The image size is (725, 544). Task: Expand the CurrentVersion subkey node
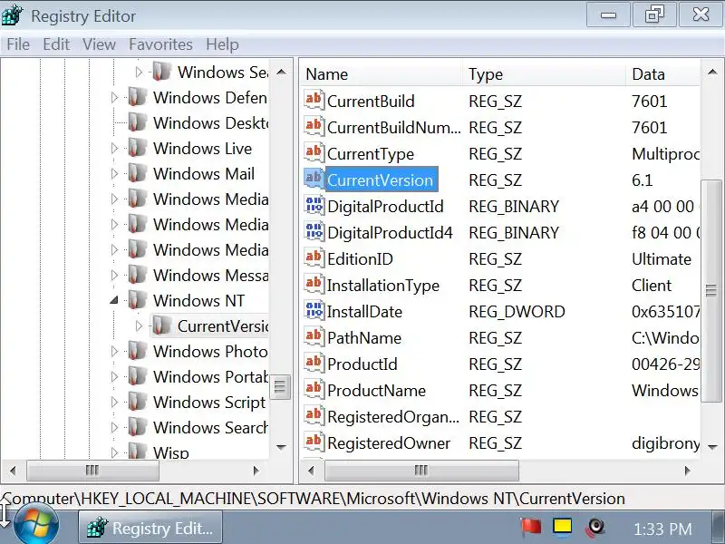[139, 326]
